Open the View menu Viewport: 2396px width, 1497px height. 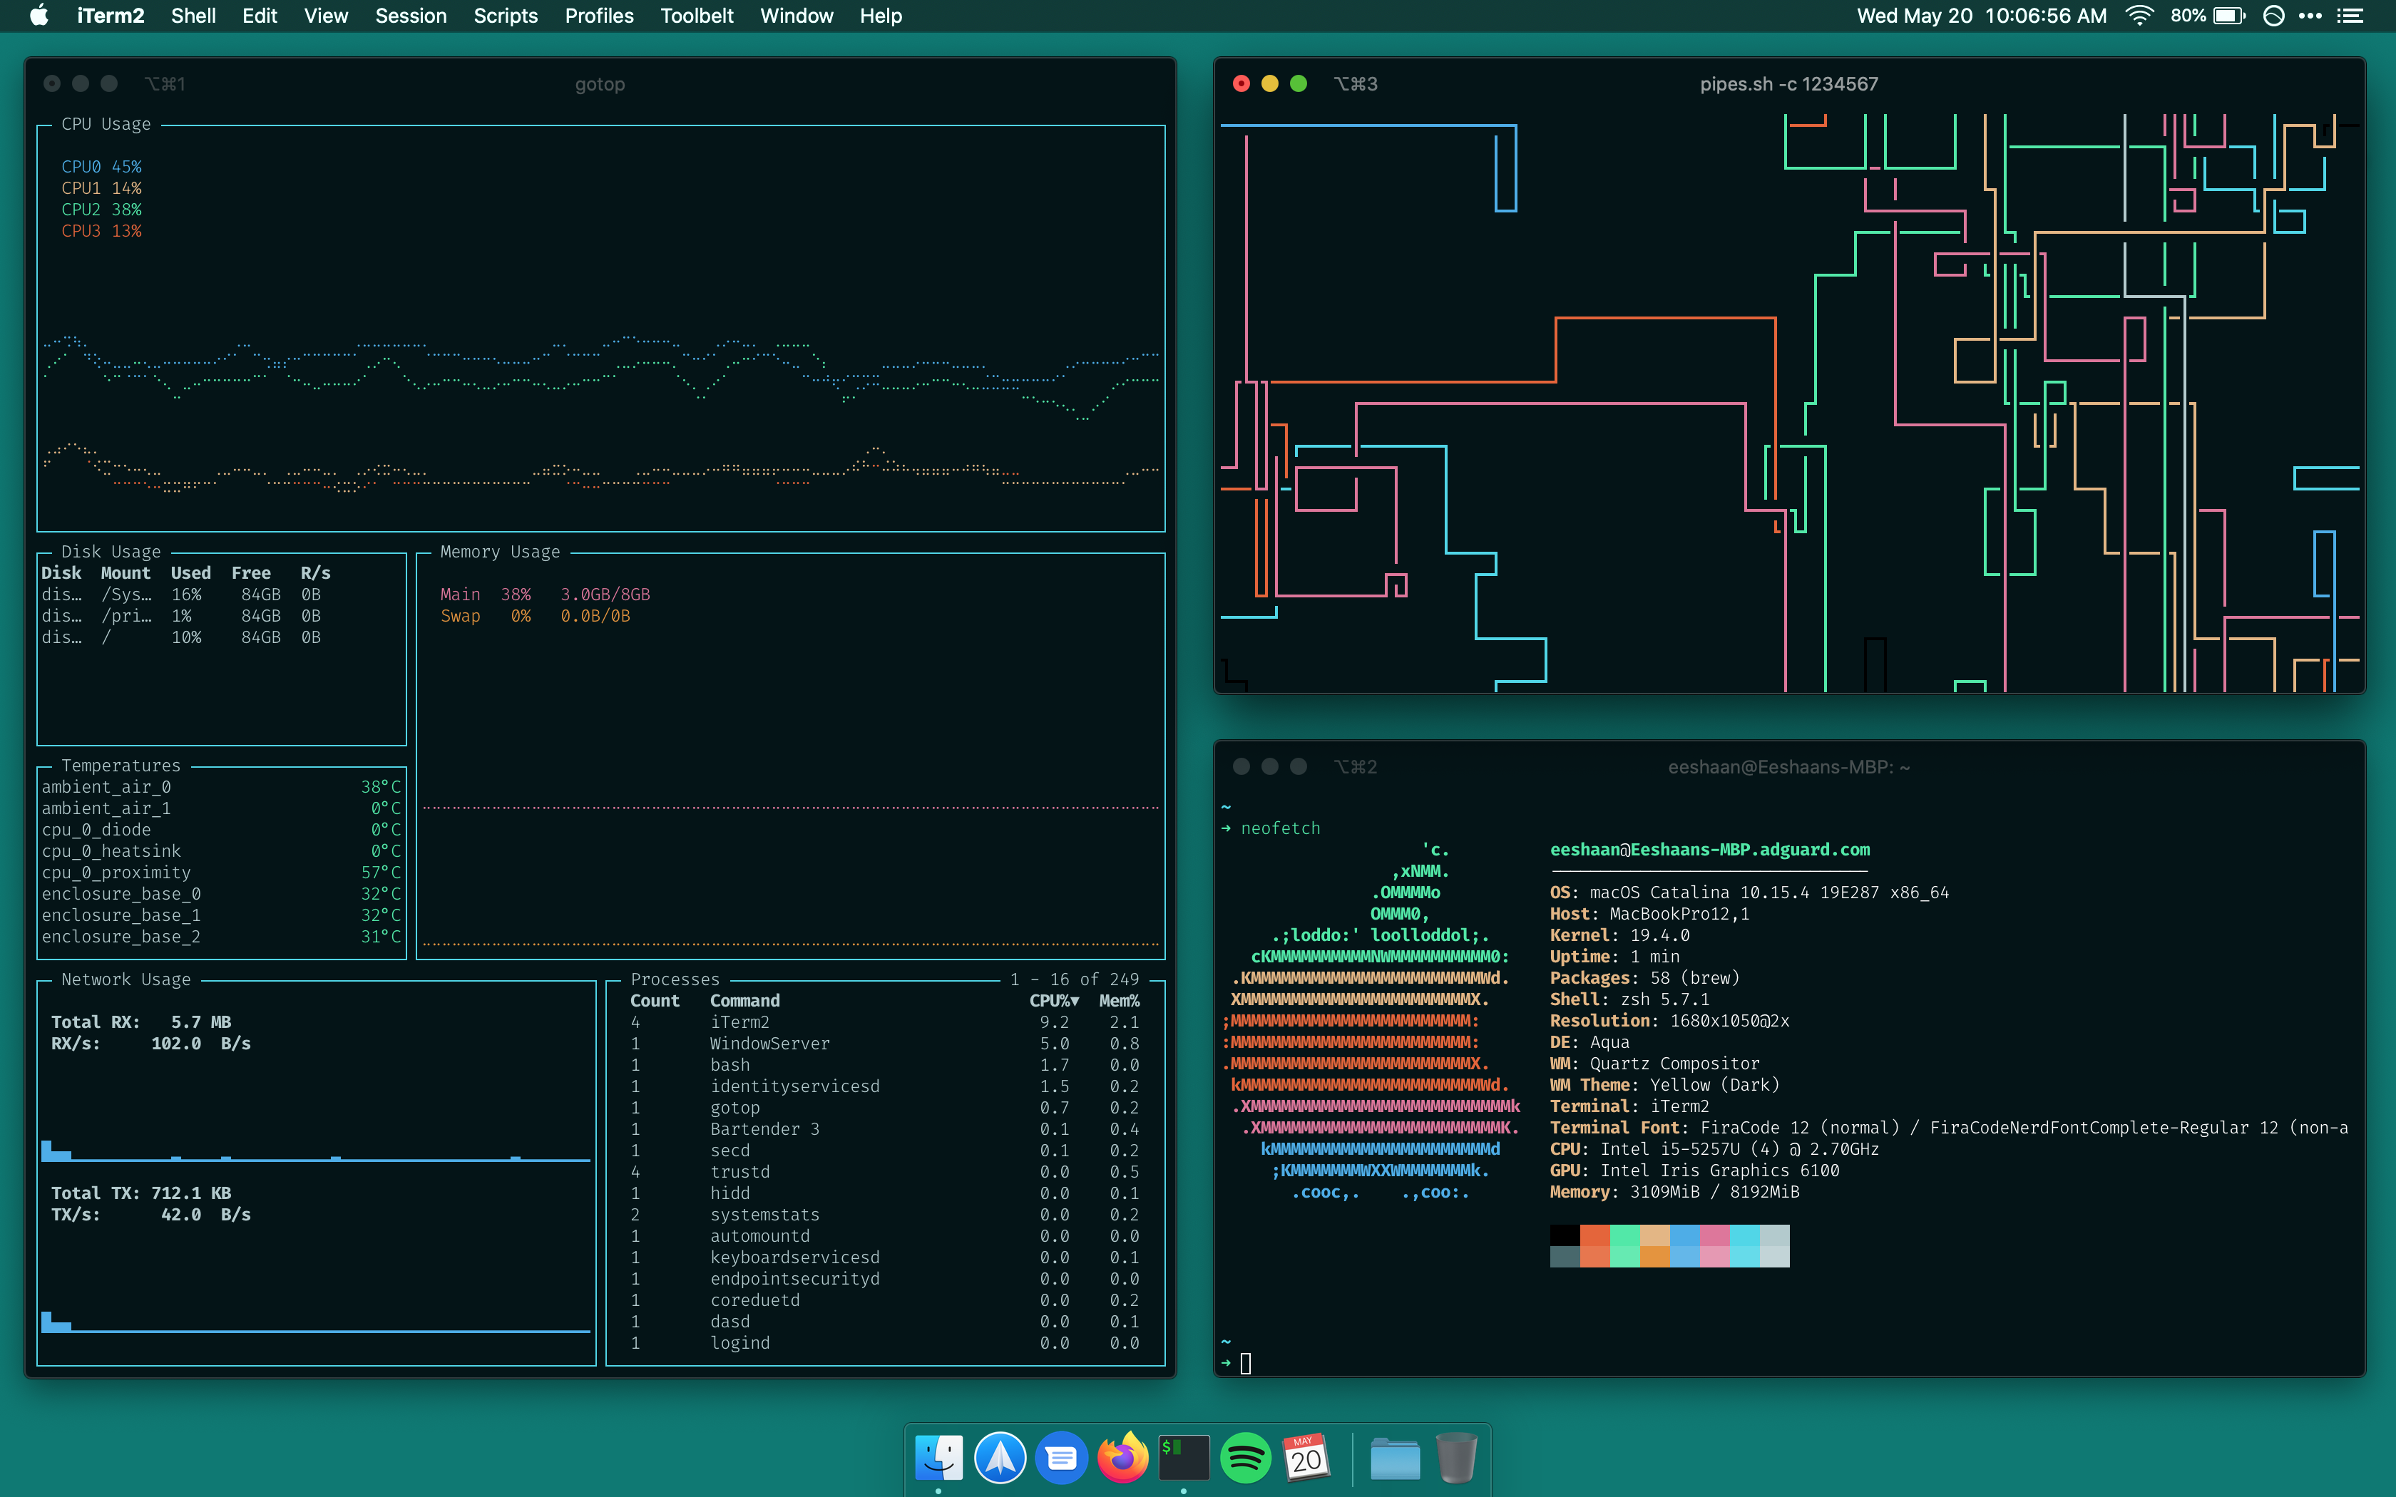coord(326,16)
